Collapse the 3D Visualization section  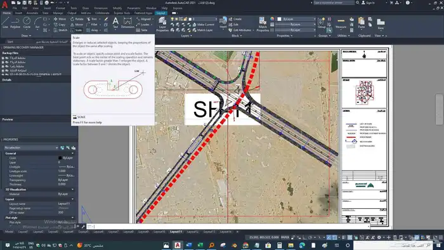[x=72, y=190]
